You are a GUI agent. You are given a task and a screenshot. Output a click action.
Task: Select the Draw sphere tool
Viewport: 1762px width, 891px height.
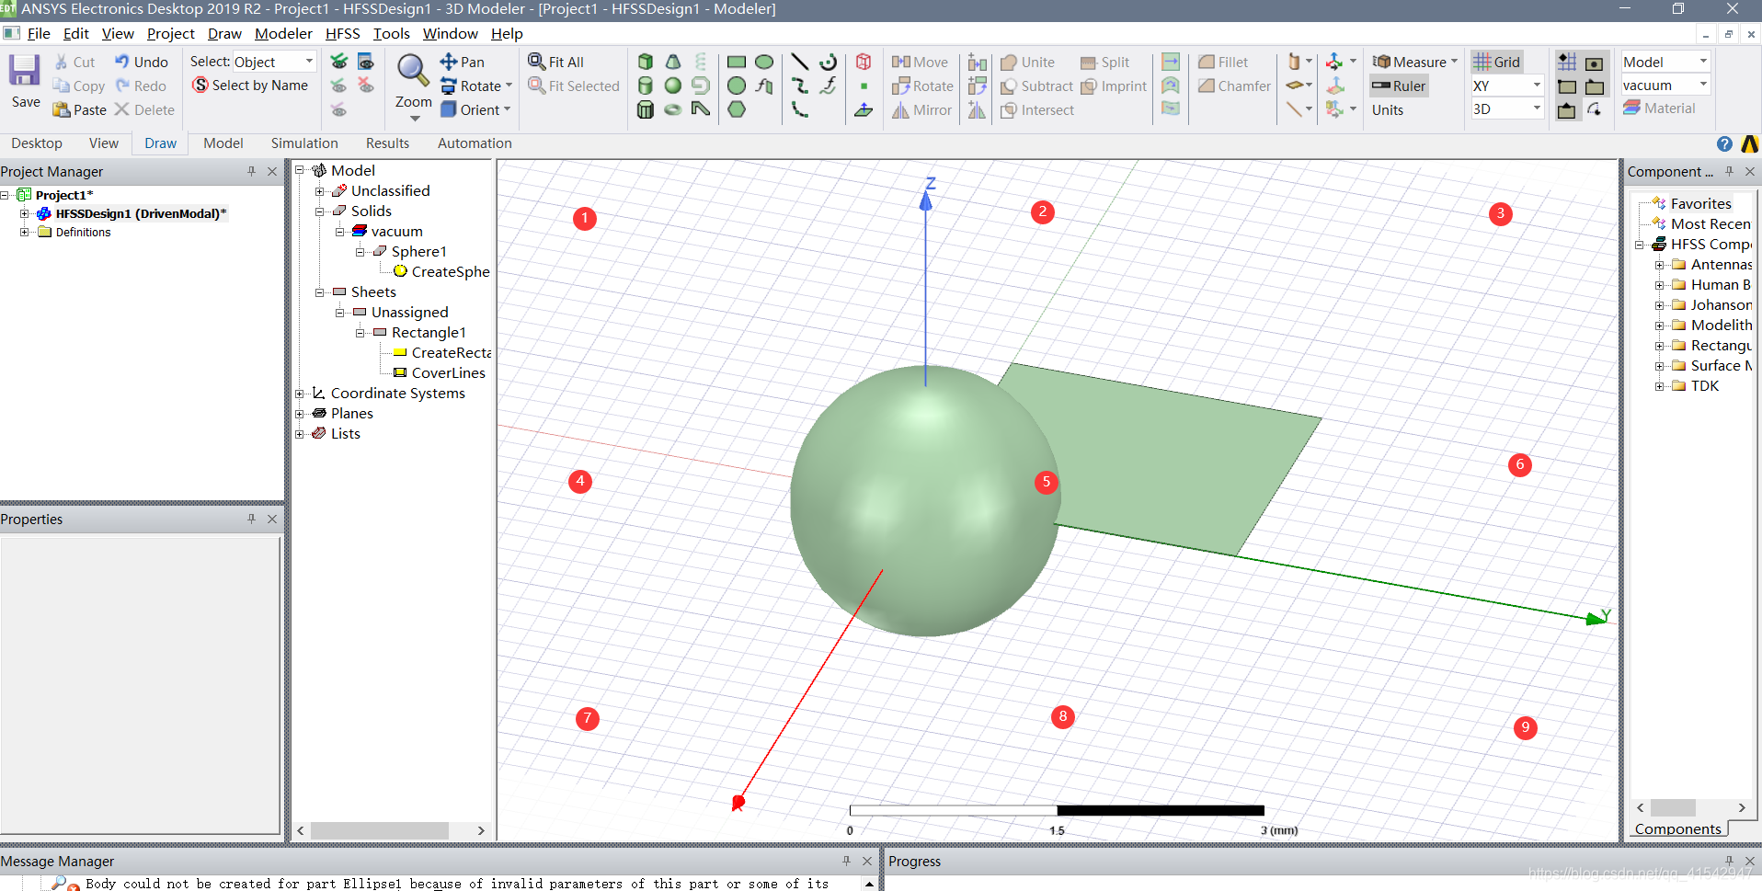click(x=673, y=86)
